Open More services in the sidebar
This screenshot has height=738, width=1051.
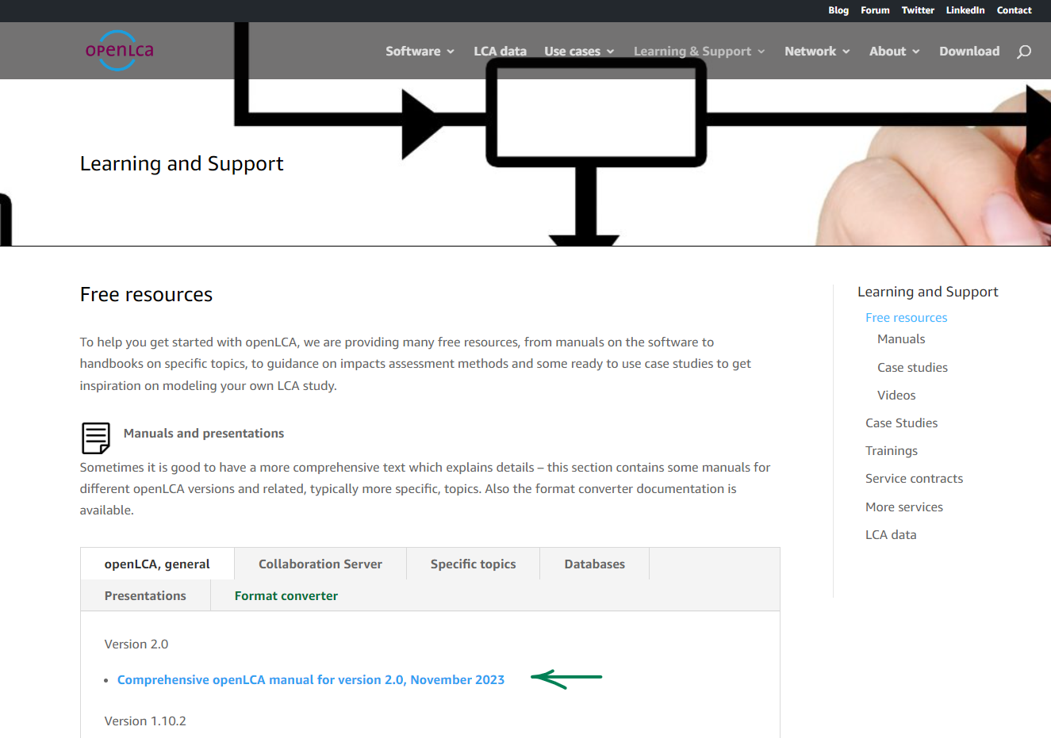(x=904, y=507)
